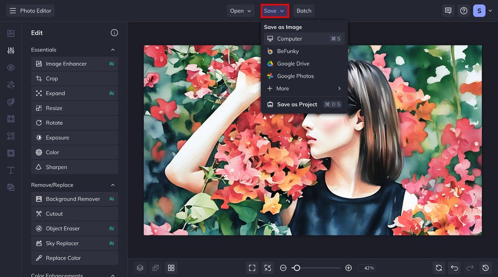The width and height of the screenshot is (498, 277).
Task: Click the fit to screen icon
Action: click(252, 268)
